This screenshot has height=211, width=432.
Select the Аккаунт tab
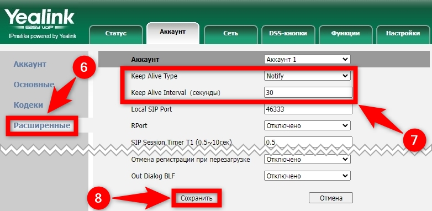click(173, 33)
